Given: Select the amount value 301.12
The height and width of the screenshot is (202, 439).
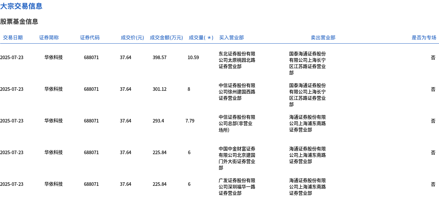Looking at the screenshot, I should click(x=159, y=89).
